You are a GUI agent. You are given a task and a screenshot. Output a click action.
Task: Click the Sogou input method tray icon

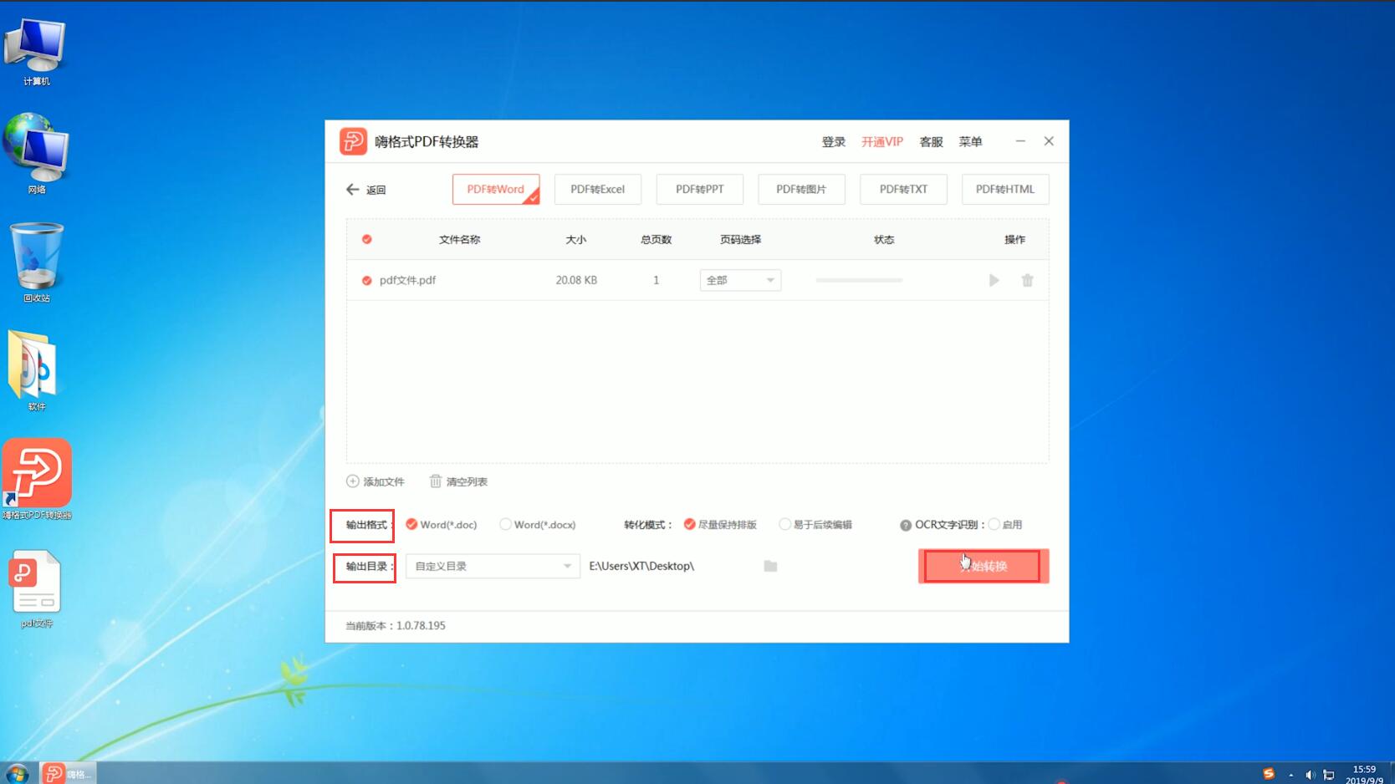click(x=1268, y=774)
